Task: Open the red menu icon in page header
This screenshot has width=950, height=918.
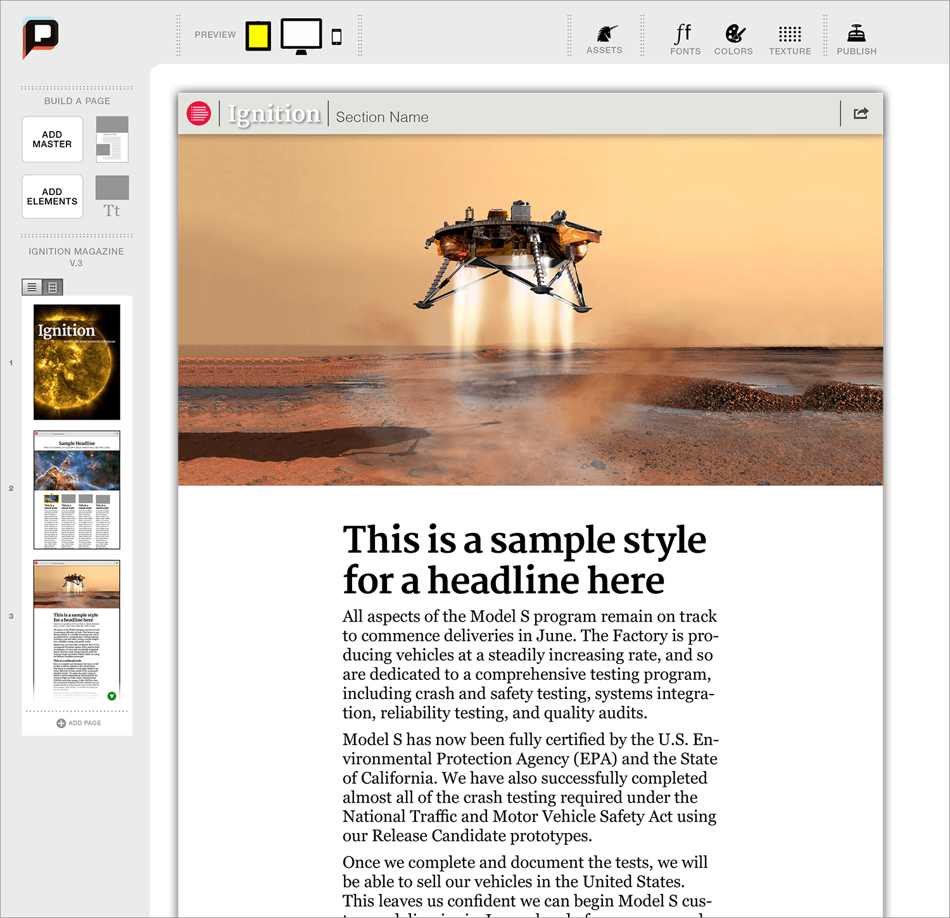Action: click(x=199, y=113)
